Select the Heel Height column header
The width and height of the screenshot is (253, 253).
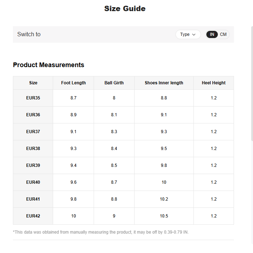click(214, 83)
